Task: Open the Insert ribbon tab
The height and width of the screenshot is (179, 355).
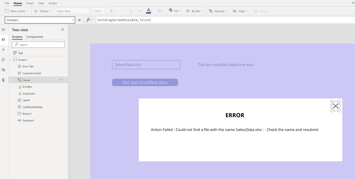Action: 30,3
